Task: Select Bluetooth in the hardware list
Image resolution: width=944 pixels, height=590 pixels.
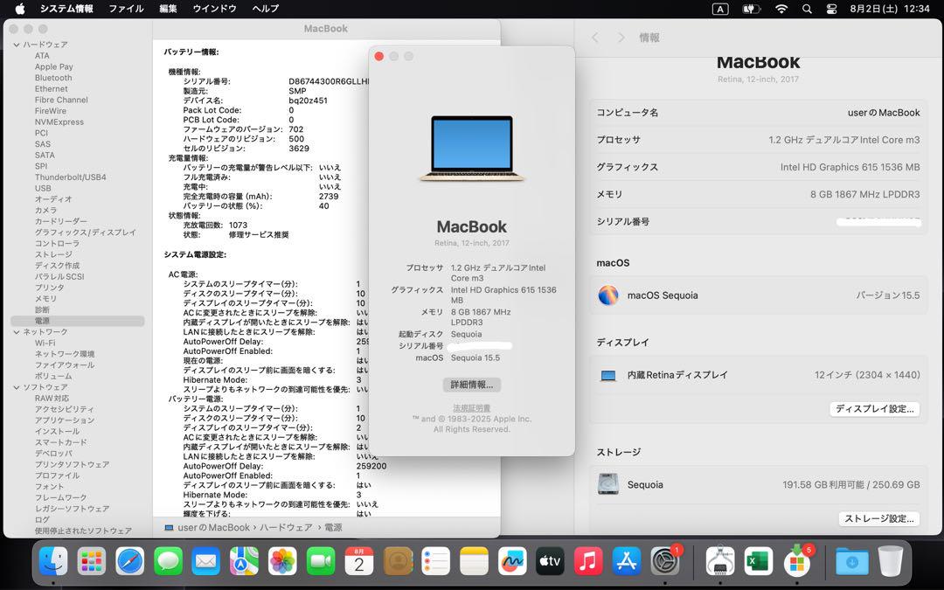Action: click(x=53, y=78)
